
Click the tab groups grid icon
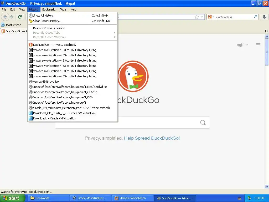(x=266, y=31)
